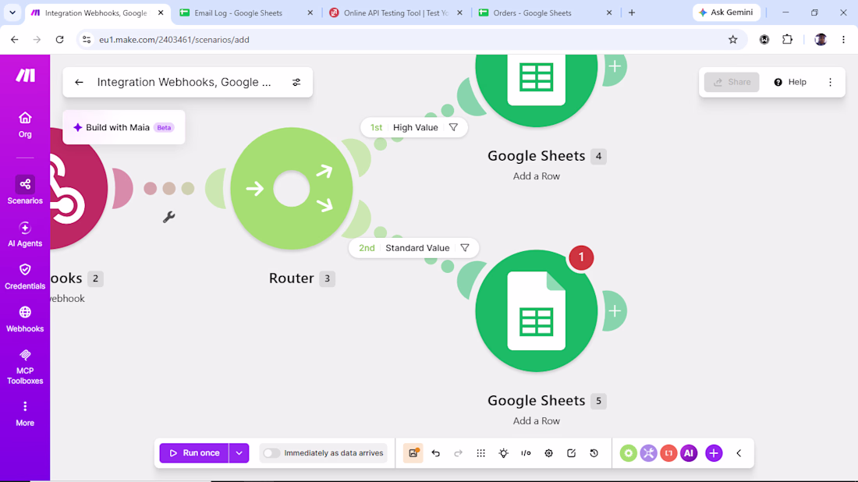The height and width of the screenshot is (482, 858).
Task: Open the More menu in sidebar
Action: coord(25,413)
